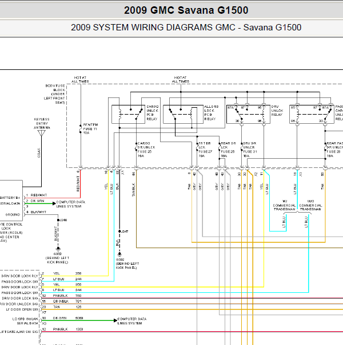Click arrowhead on pin 2 DK GRN wire
343x345 pixels.
[54, 203]
